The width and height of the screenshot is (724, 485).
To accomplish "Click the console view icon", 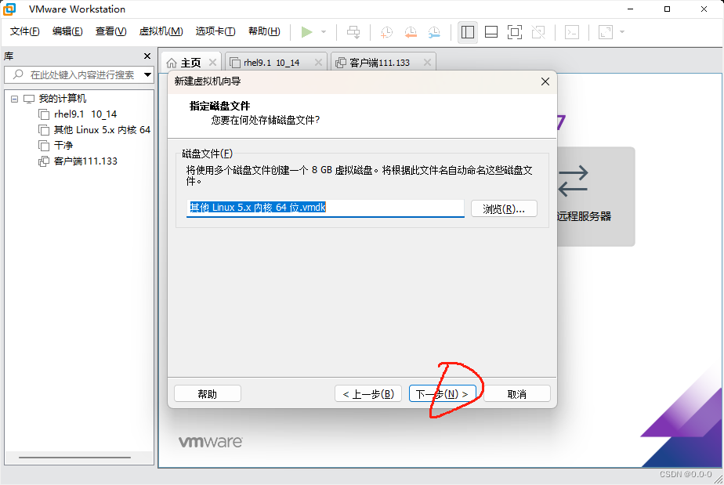I will point(572,32).
